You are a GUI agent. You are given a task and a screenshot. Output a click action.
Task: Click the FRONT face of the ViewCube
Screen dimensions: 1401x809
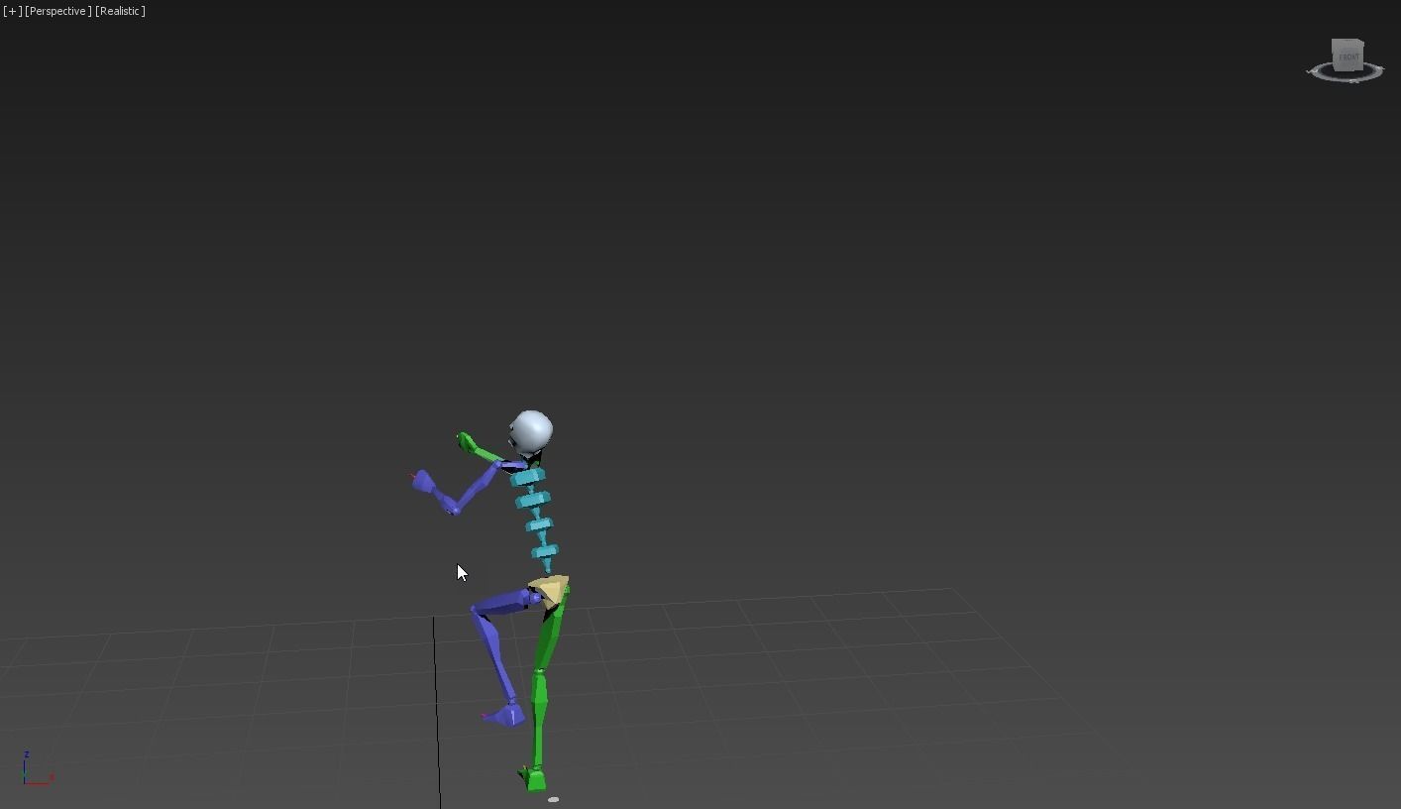[1347, 57]
